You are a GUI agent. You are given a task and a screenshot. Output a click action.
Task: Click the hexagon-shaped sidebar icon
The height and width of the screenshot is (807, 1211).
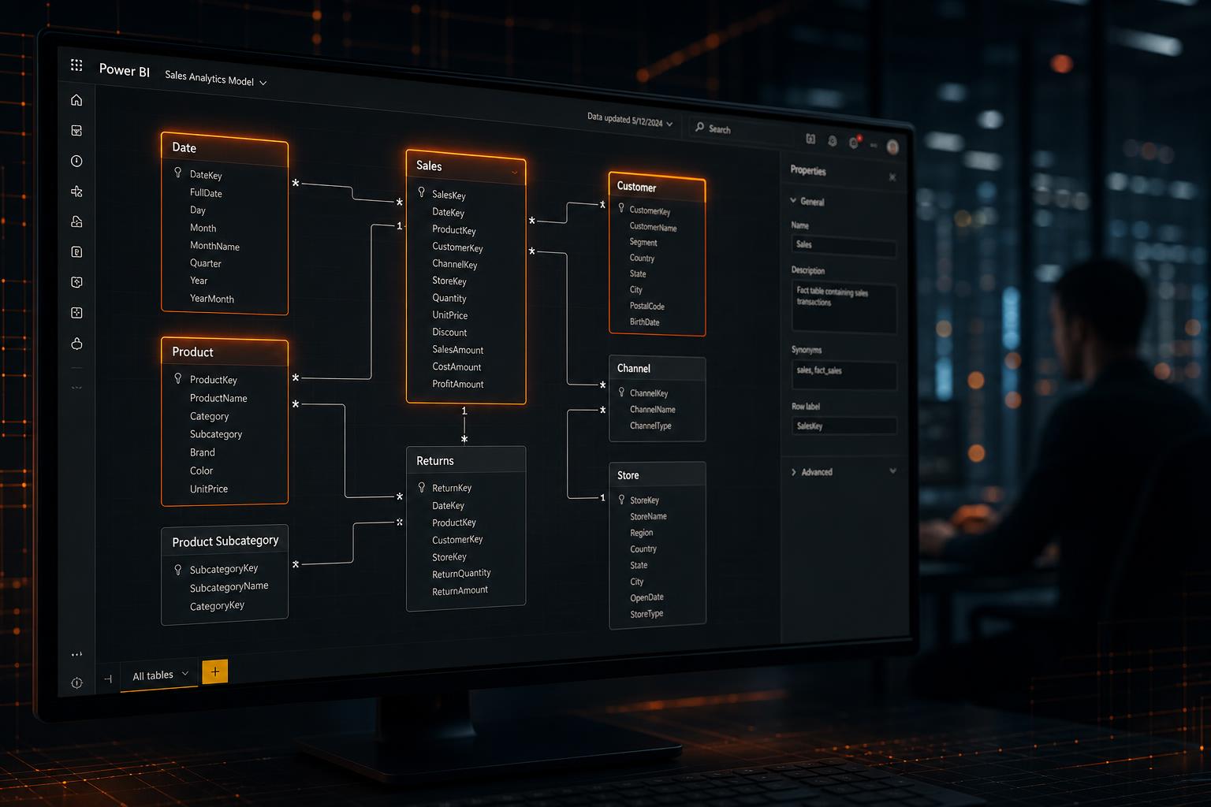click(x=76, y=282)
